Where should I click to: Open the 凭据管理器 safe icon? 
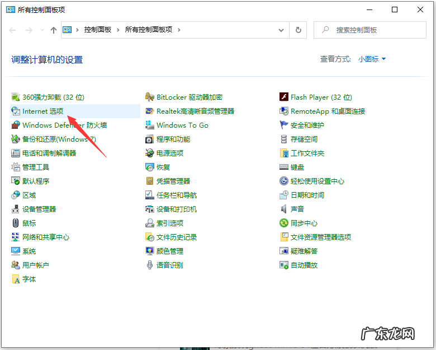coord(150,181)
